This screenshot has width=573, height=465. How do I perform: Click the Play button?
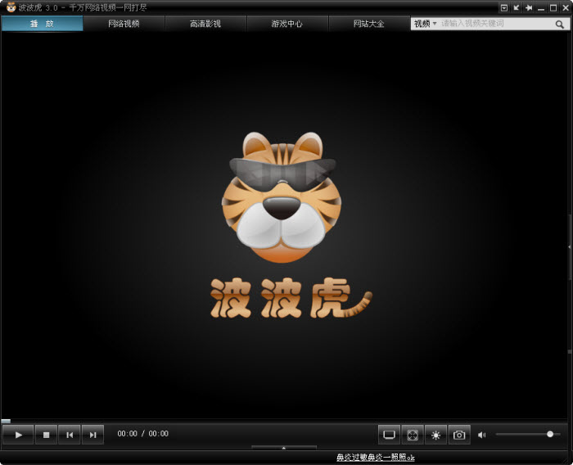18,435
